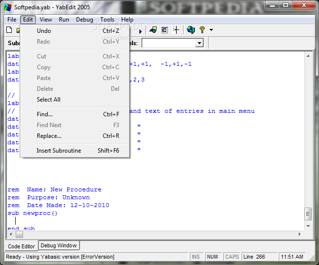Choose Select All in the Edit menu

click(x=75, y=100)
